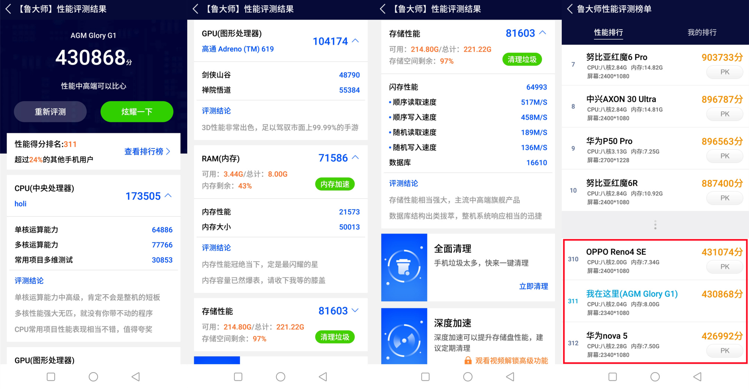Tap back triangle in third panel nav bar
The image size is (749, 389).
coord(510,377)
